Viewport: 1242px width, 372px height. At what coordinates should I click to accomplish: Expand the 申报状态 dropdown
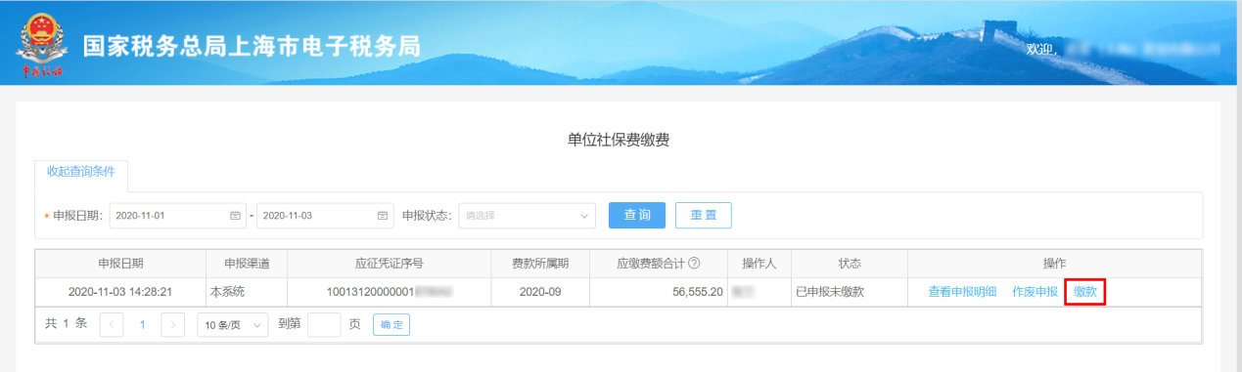click(x=527, y=216)
